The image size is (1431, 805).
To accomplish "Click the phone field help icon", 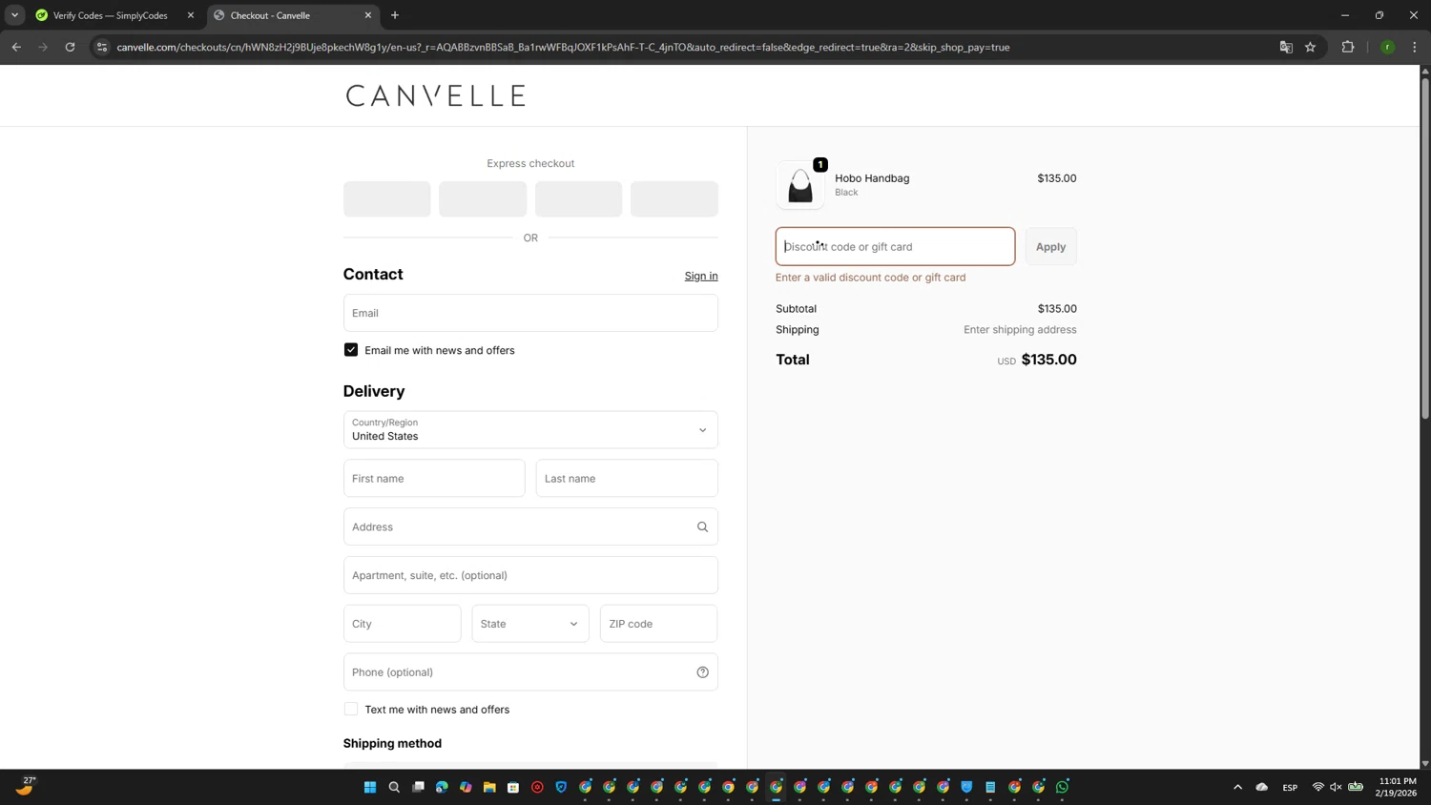I will coord(702,672).
